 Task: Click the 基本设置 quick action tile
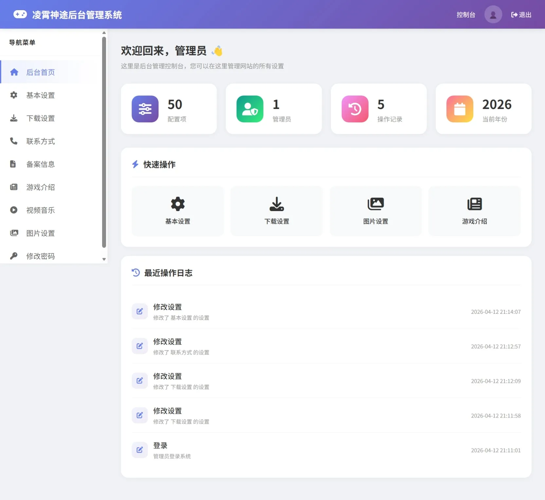point(177,211)
